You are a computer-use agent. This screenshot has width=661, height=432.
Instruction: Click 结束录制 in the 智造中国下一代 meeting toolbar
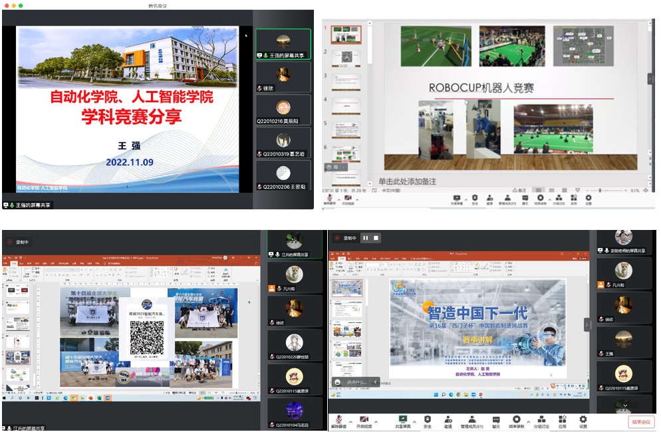[517, 422]
